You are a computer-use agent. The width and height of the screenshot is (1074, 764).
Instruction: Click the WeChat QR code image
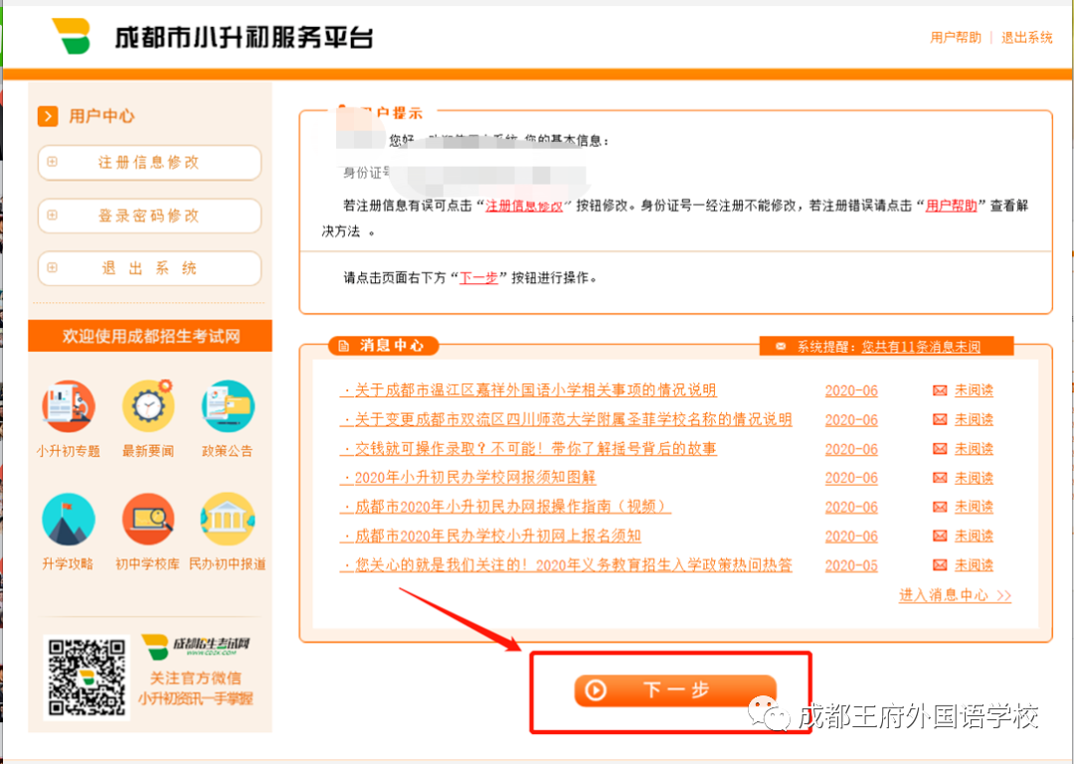[87, 678]
